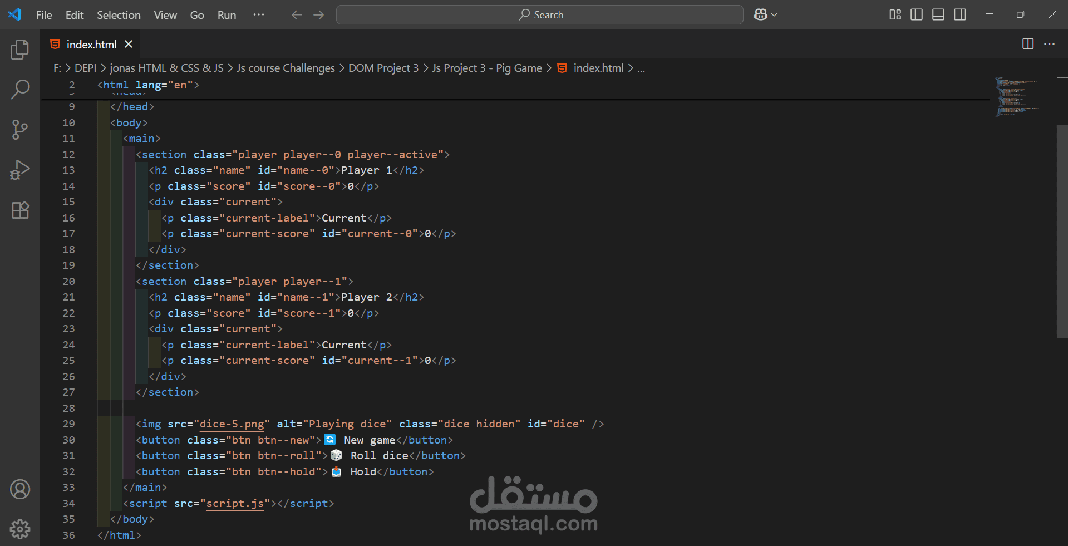Click the minimap code preview
1068x546 pixels.
1016,96
